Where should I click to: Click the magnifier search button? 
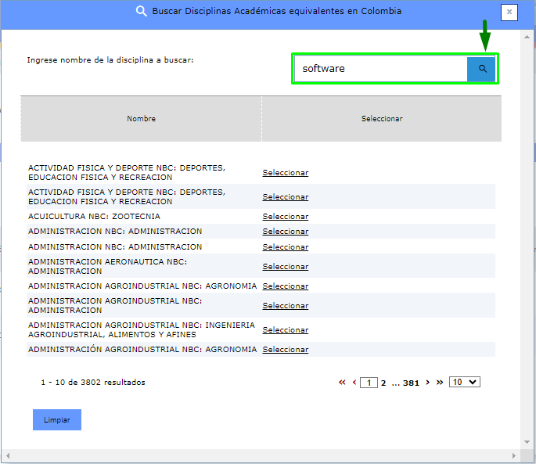pyautogui.click(x=482, y=69)
